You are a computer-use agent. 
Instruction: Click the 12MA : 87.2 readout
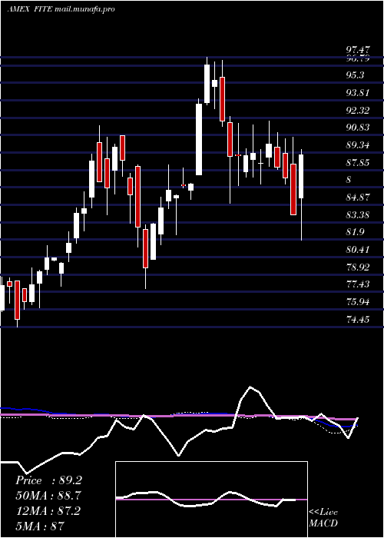tap(48, 511)
